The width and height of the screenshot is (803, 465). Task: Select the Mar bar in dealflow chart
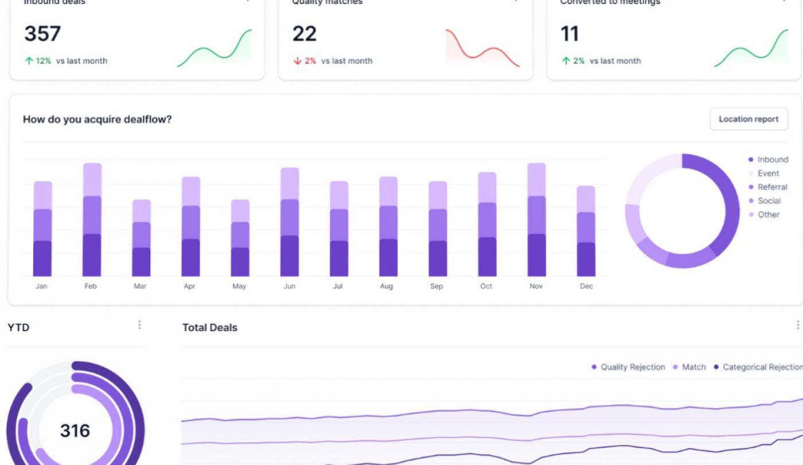coord(142,238)
